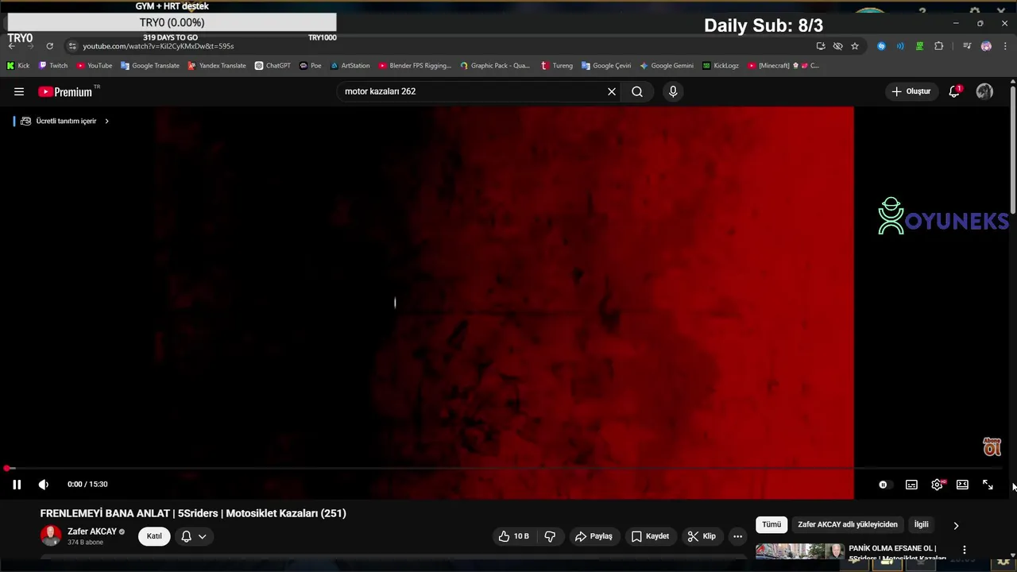Open the PANİK OLMA EFSANE OL video thumbnail

coord(800,551)
